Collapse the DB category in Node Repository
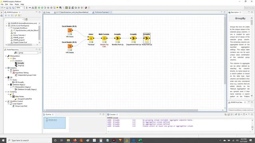Image resolution: width=255 pixels, height=143 pixels. (6, 77)
